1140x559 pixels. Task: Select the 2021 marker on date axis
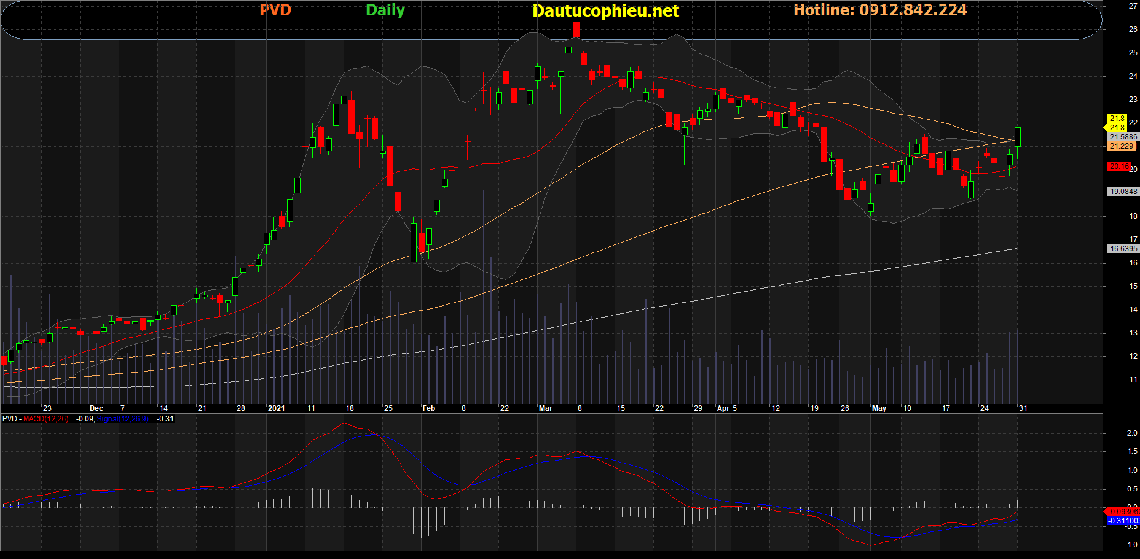coord(276,408)
